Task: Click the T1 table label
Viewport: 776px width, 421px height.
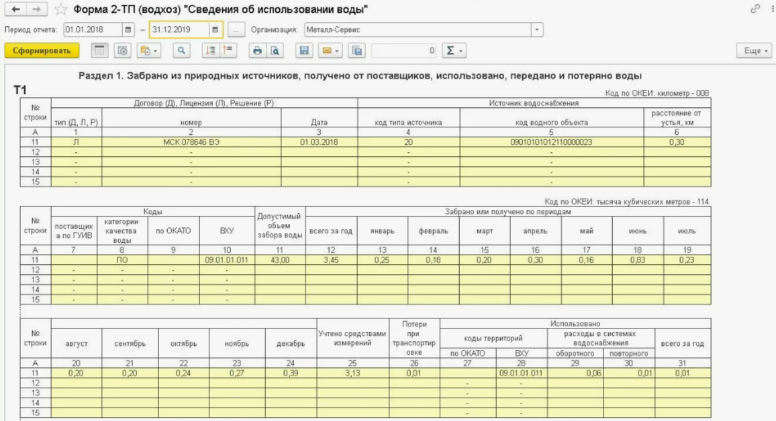Action: coord(19,90)
